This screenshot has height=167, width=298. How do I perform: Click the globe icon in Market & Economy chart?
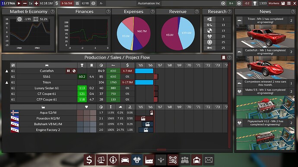[19, 19]
